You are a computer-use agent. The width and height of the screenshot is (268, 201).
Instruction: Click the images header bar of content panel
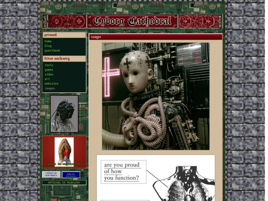156,37
